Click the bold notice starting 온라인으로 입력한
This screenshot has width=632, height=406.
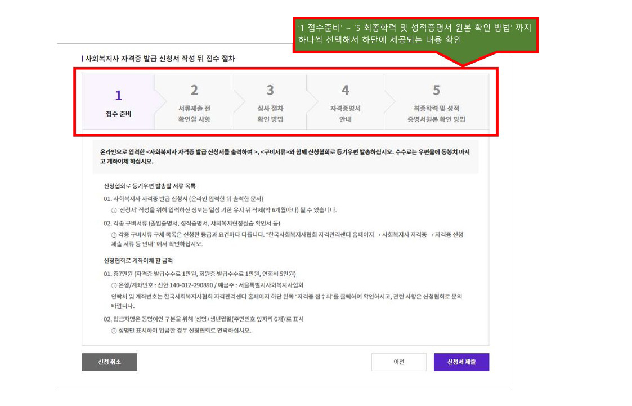[x=285, y=157]
